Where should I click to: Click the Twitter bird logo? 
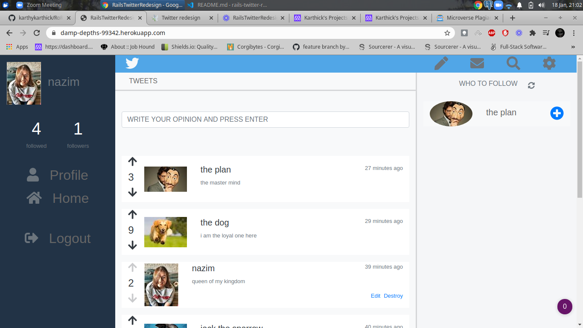pos(132,63)
